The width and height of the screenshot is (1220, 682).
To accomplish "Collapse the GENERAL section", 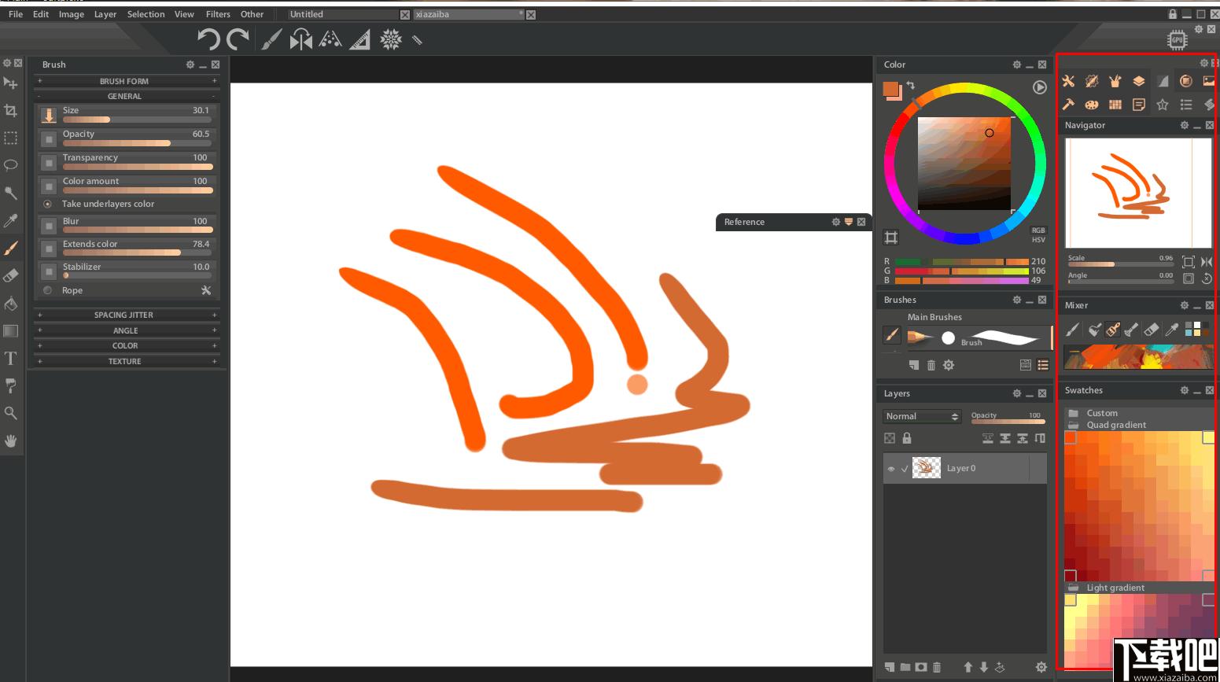I will [x=127, y=96].
